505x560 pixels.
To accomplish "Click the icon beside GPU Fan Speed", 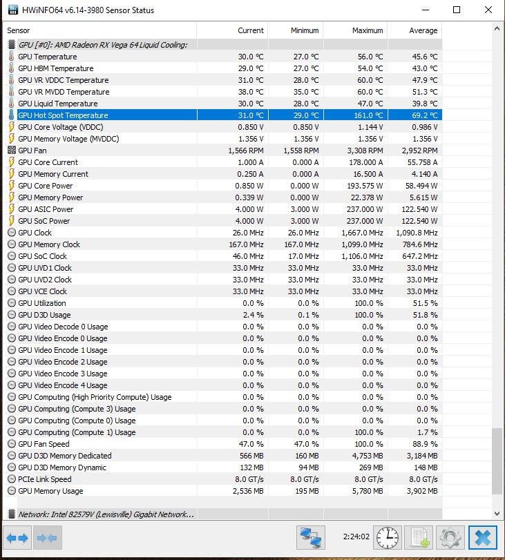I will 12,444.
